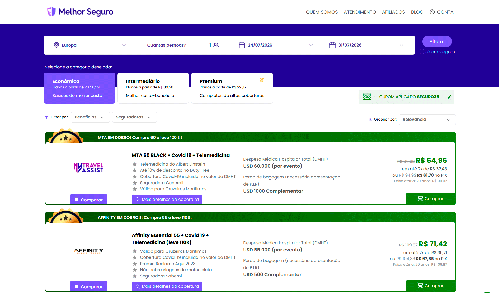The width and height of the screenshot is (499, 293).
Task: Click the 'R$ 67,85 no PIX' price text
Action: tap(432, 259)
